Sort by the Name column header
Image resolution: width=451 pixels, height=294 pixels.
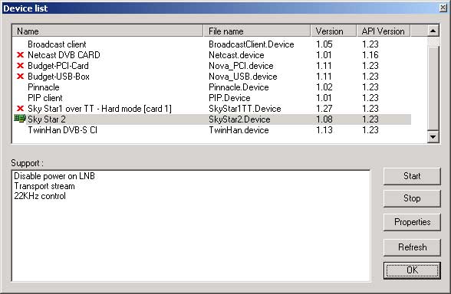107,31
